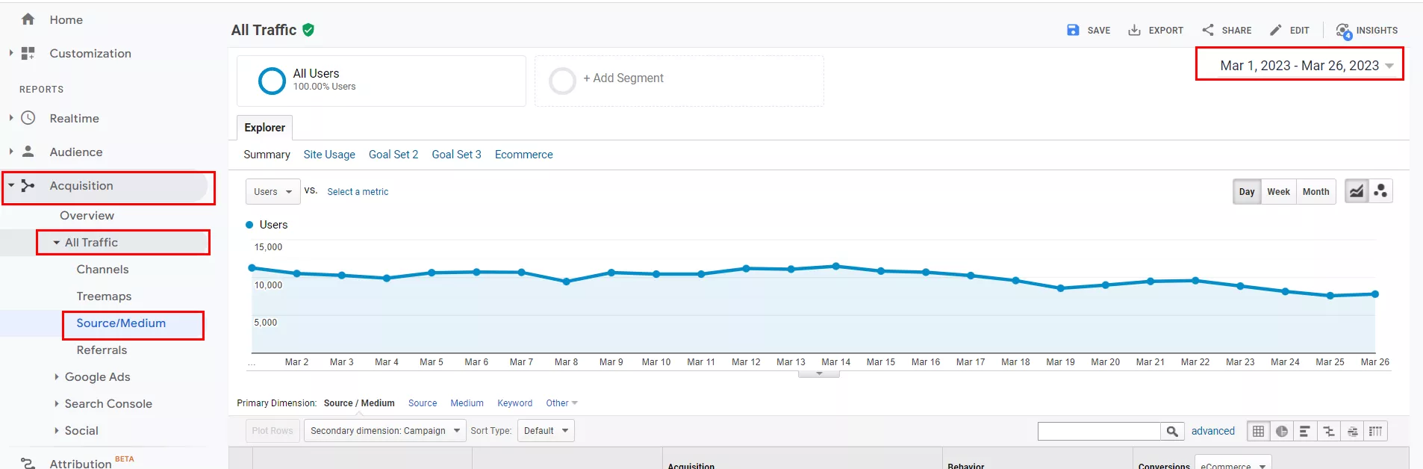
Task: Click the chart collapse handle below the graph
Action: tap(819, 373)
